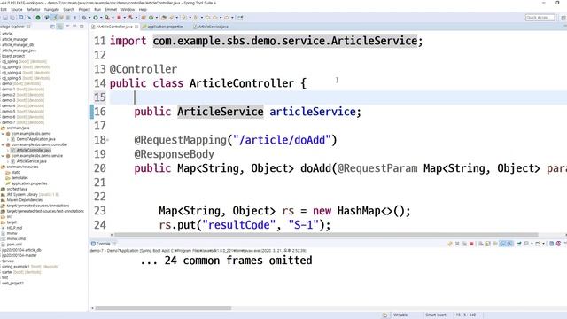Click the Quick Access search field
Viewport: 567px width, 319px height.
(540, 18)
